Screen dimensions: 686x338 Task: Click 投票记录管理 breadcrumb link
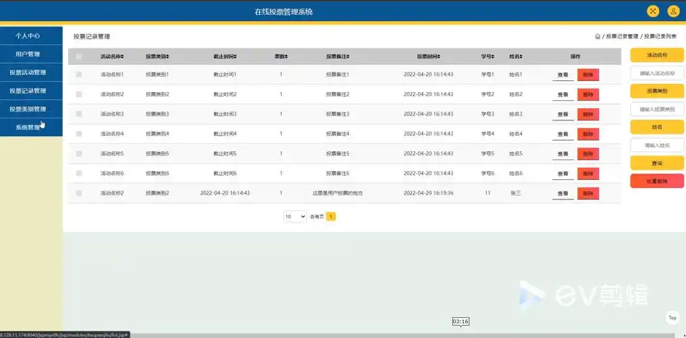(x=622, y=37)
